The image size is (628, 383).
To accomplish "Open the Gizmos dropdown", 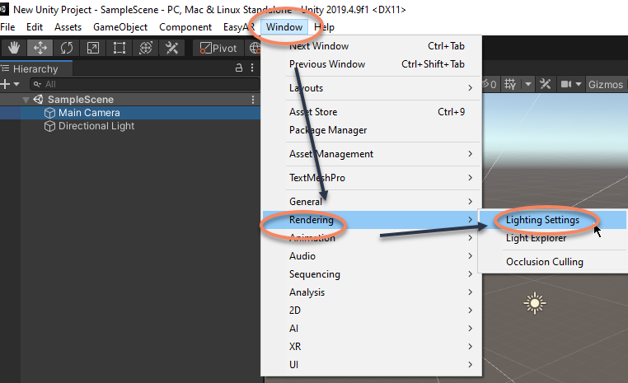I will pyautogui.click(x=605, y=84).
